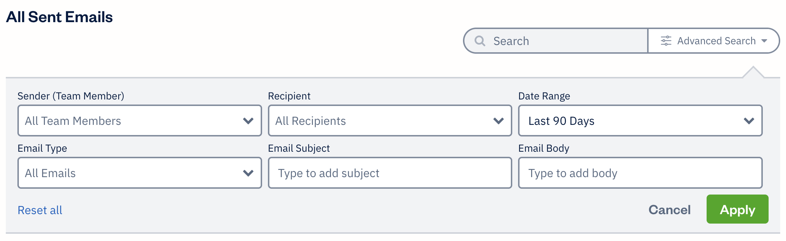Click Reset all to clear filters
Image resolution: width=786 pixels, height=241 pixels.
(x=40, y=210)
